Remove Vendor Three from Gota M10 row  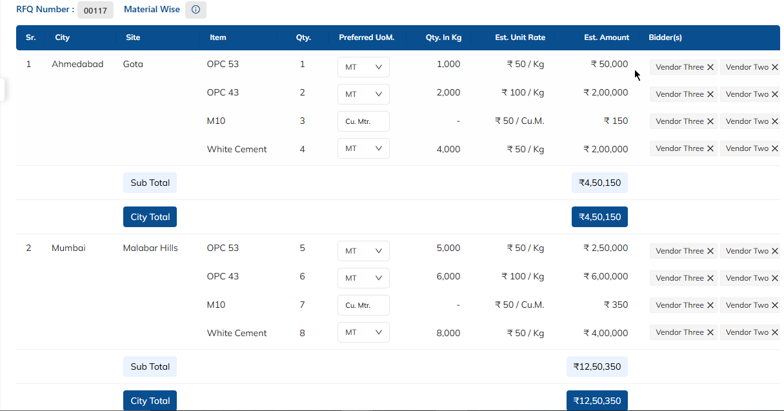click(x=710, y=121)
